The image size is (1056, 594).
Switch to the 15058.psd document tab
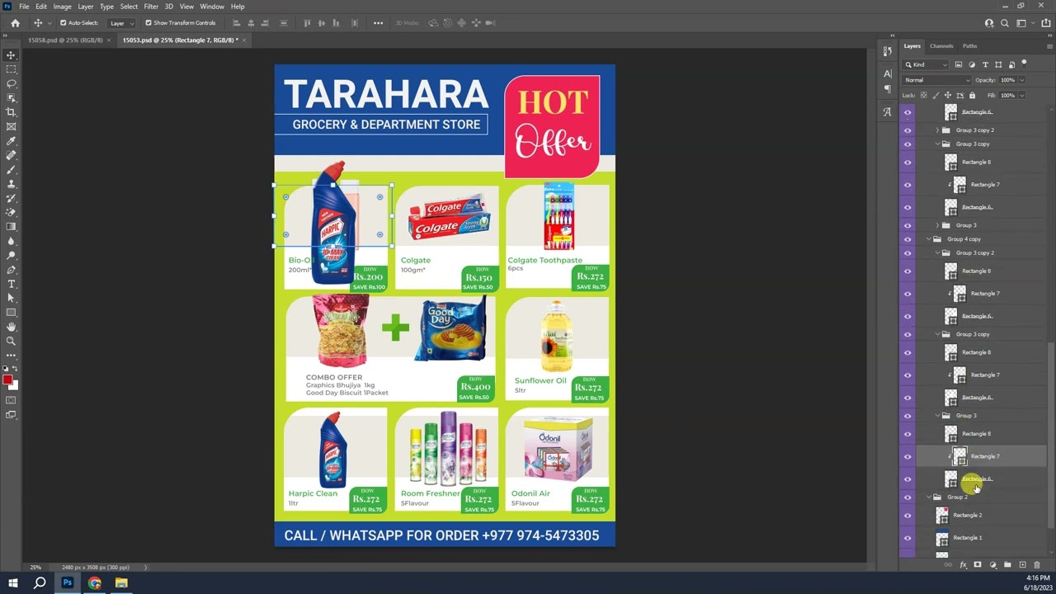tap(65, 40)
